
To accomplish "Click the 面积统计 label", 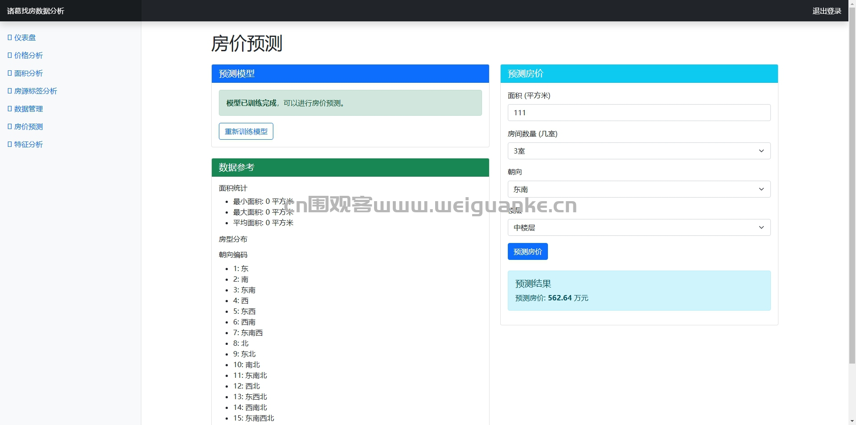I will pos(233,188).
